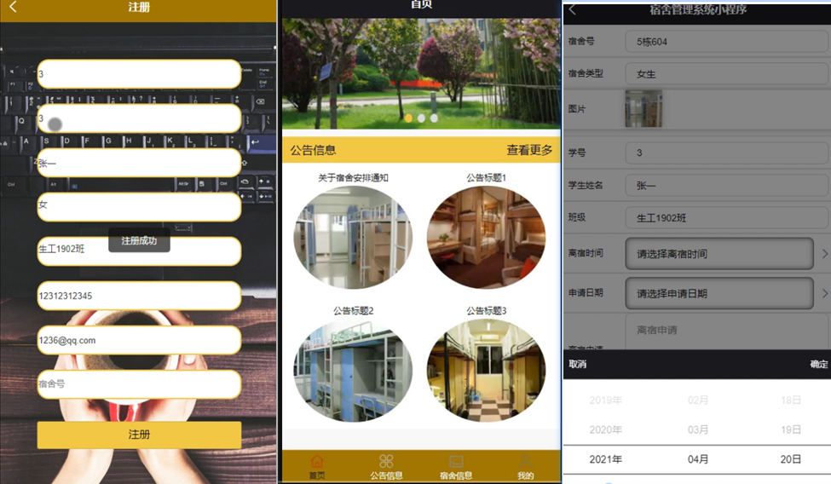Focus the empty 宿舍号 registration field
831x484 pixels.
(x=139, y=384)
